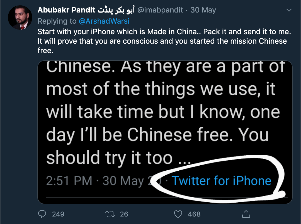This screenshot has width=301, height=224.
Task: Go to the @ArshadWarsi mention link
Action: pyautogui.click(x=105, y=21)
